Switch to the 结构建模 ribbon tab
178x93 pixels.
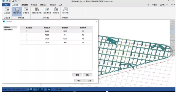pos(25,5)
